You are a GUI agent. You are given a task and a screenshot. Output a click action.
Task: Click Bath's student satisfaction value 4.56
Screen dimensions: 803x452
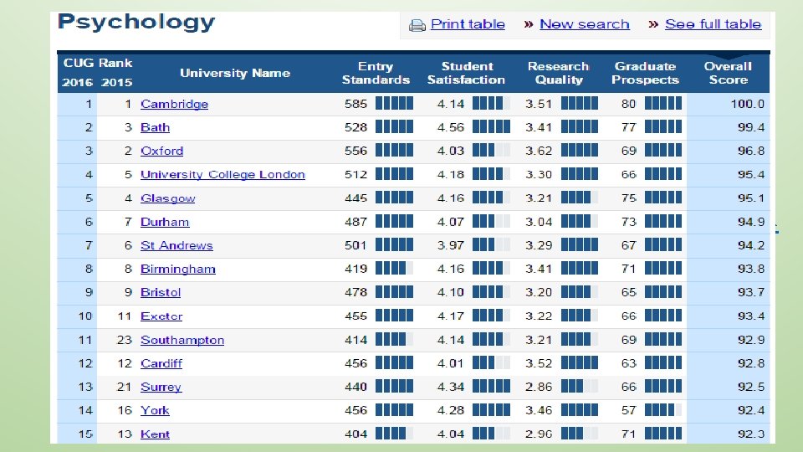tap(451, 127)
